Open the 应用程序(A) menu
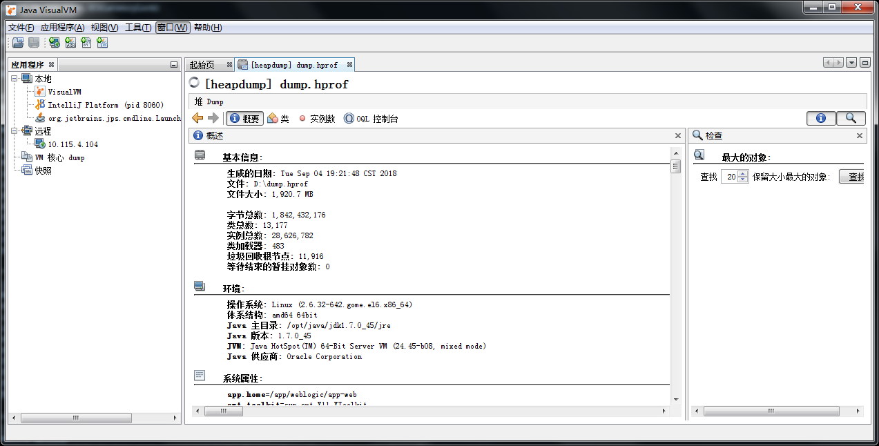The height and width of the screenshot is (446, 879). (x=62, y=28)
